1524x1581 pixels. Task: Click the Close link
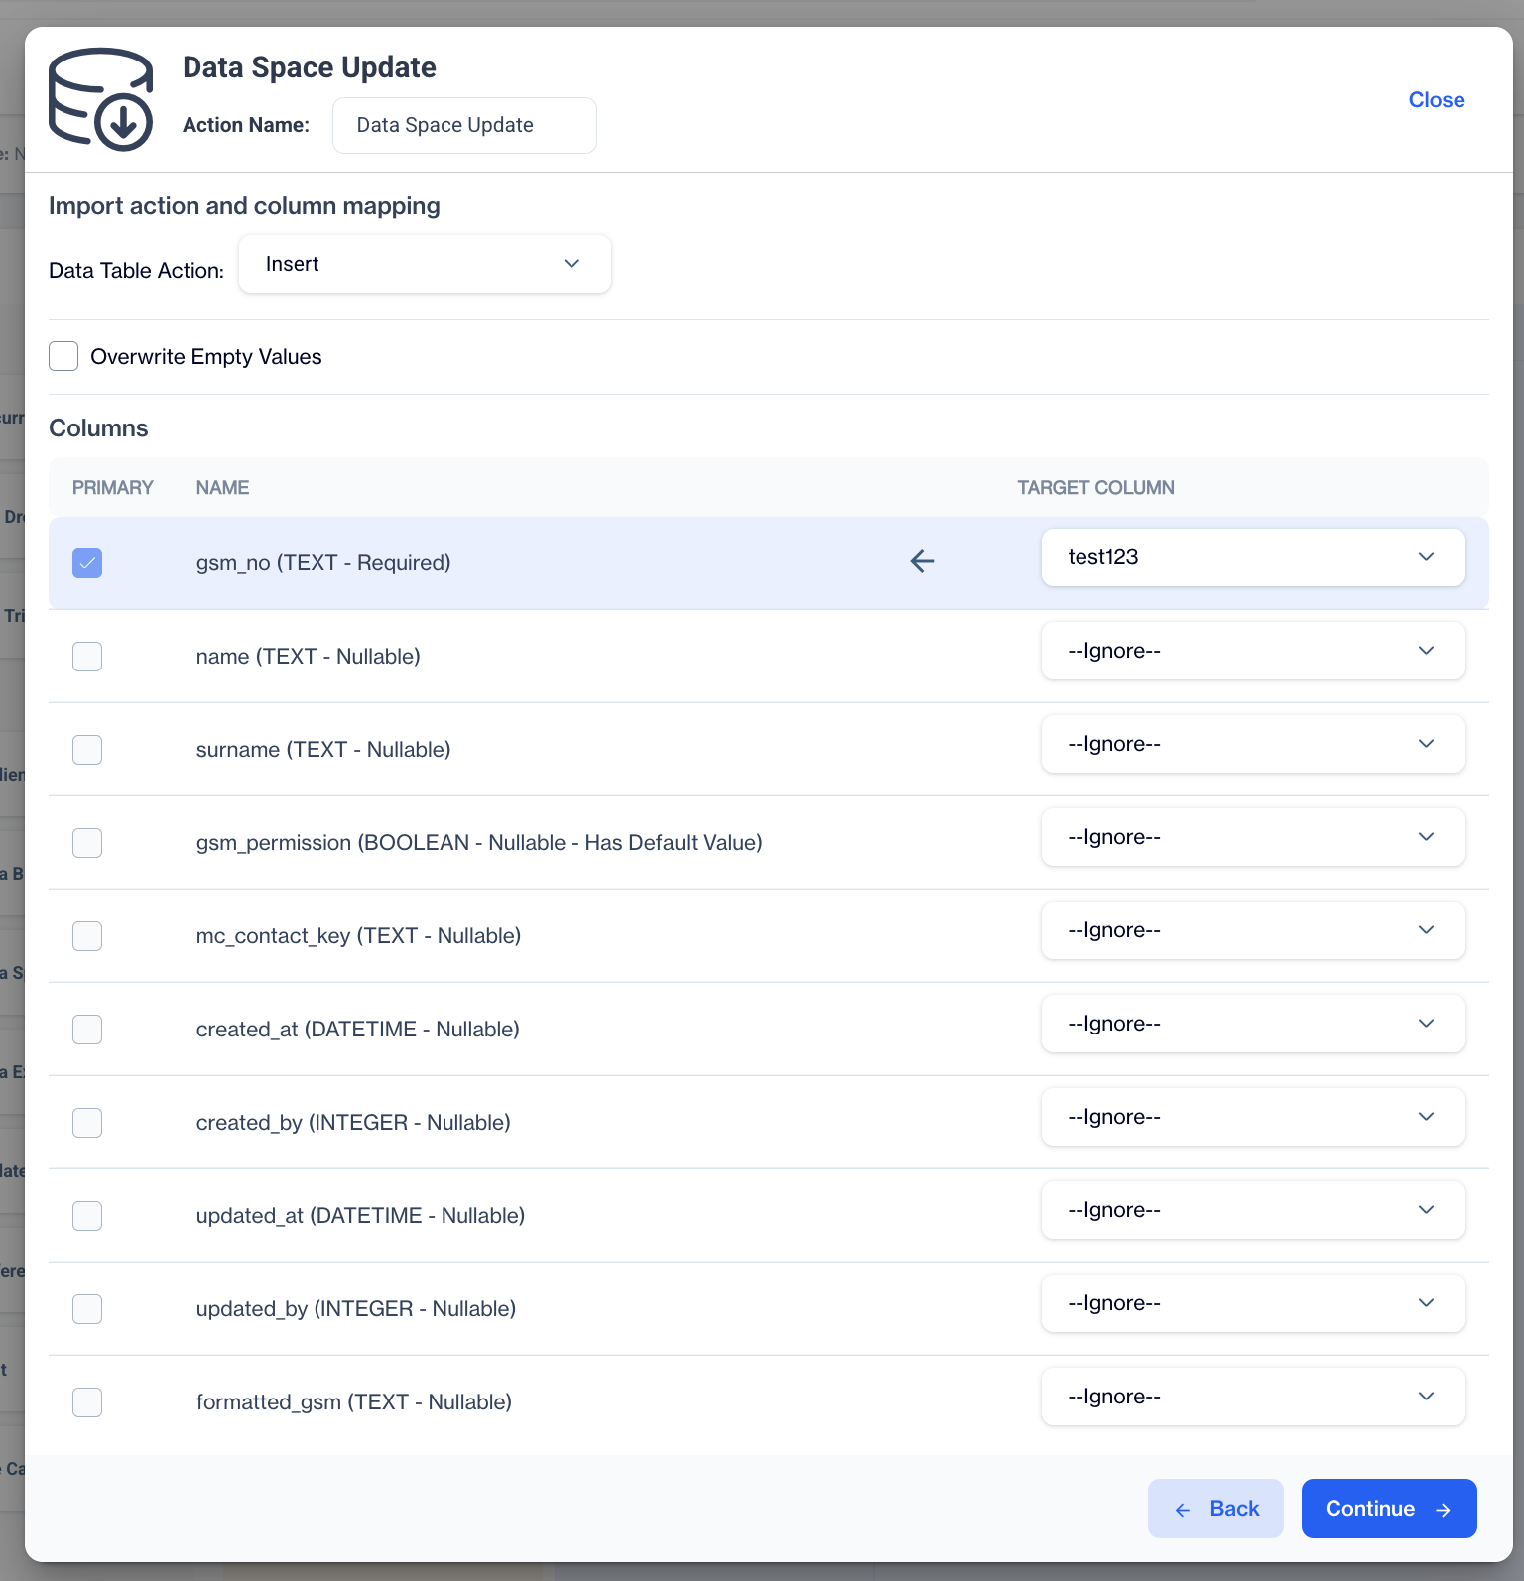(1437, 100)
